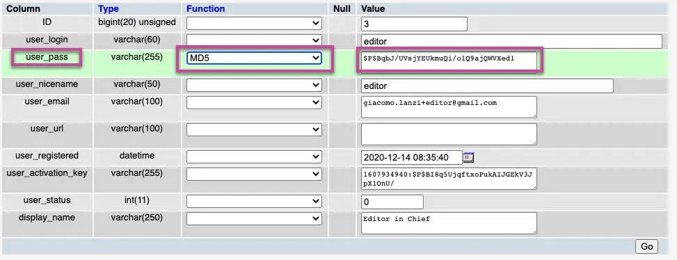Click the user_status value field containing 0

tap(392, 202)
